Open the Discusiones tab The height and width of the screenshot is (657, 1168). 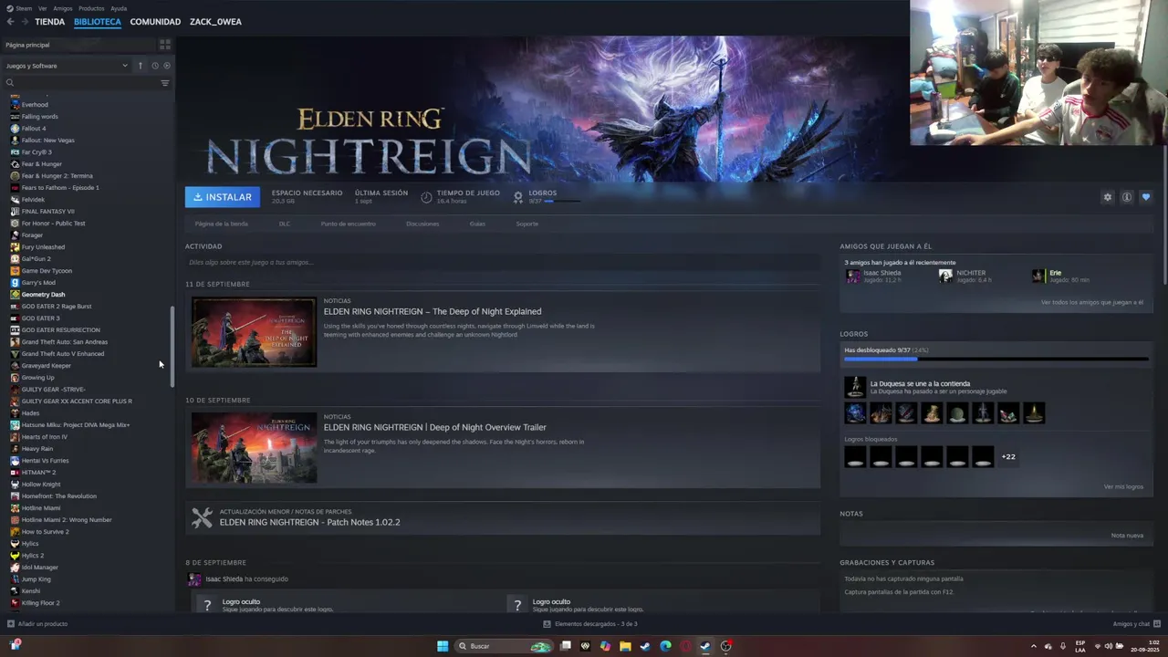[422, 224]
